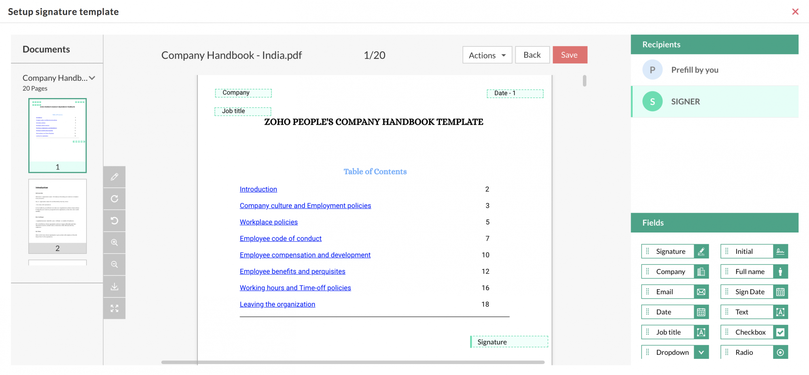Open Employee benefits and perquisites link
The image size is (809, 375).
[x=292, y=272]
